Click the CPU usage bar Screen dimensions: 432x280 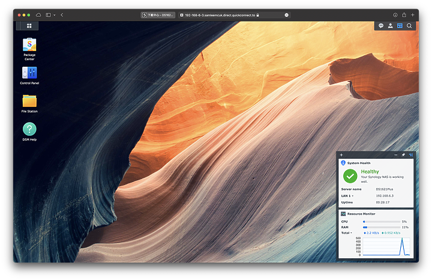tap(382, 222)
